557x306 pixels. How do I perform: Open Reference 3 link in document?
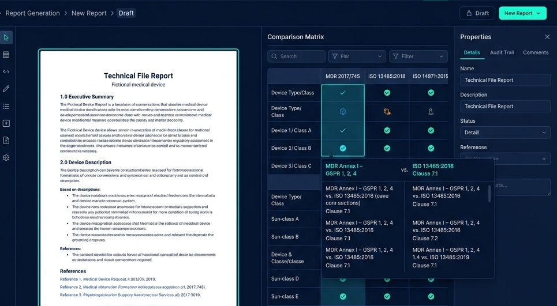(x=130, y=294)
